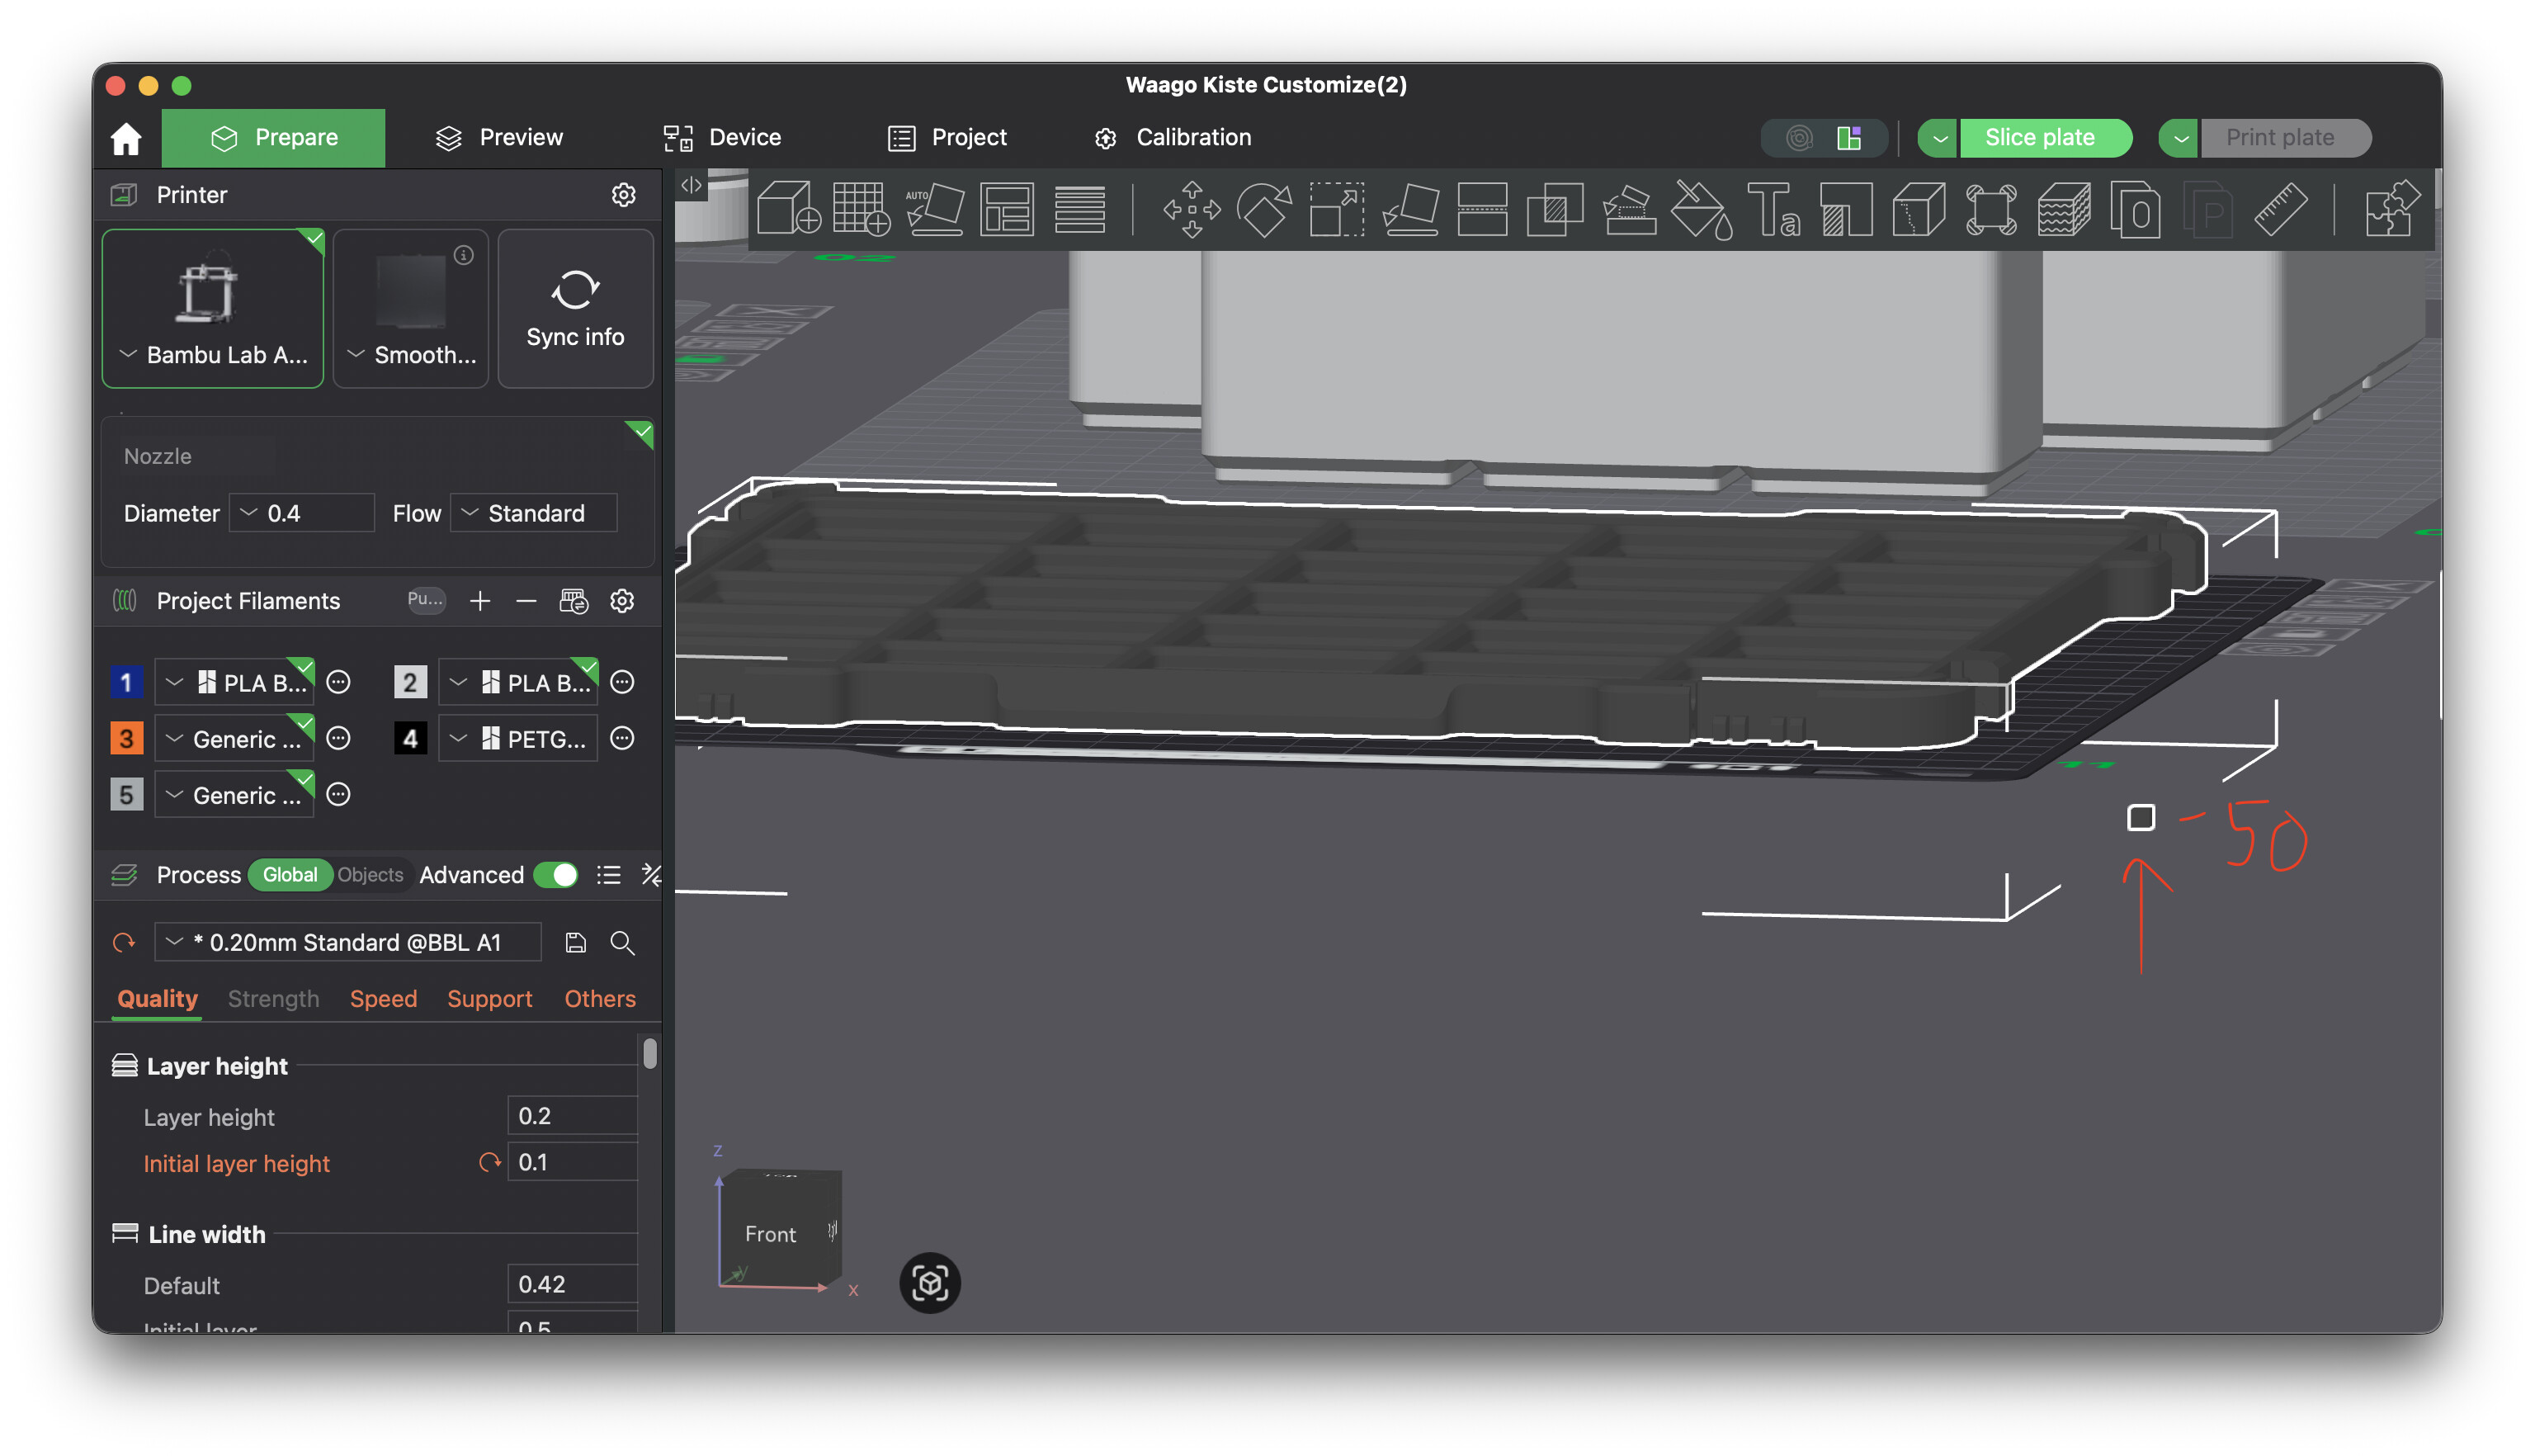Edit filament 1 preset via its round edit icon
This screenshot has height=1456, width=2535.
[x=339, y=683]
